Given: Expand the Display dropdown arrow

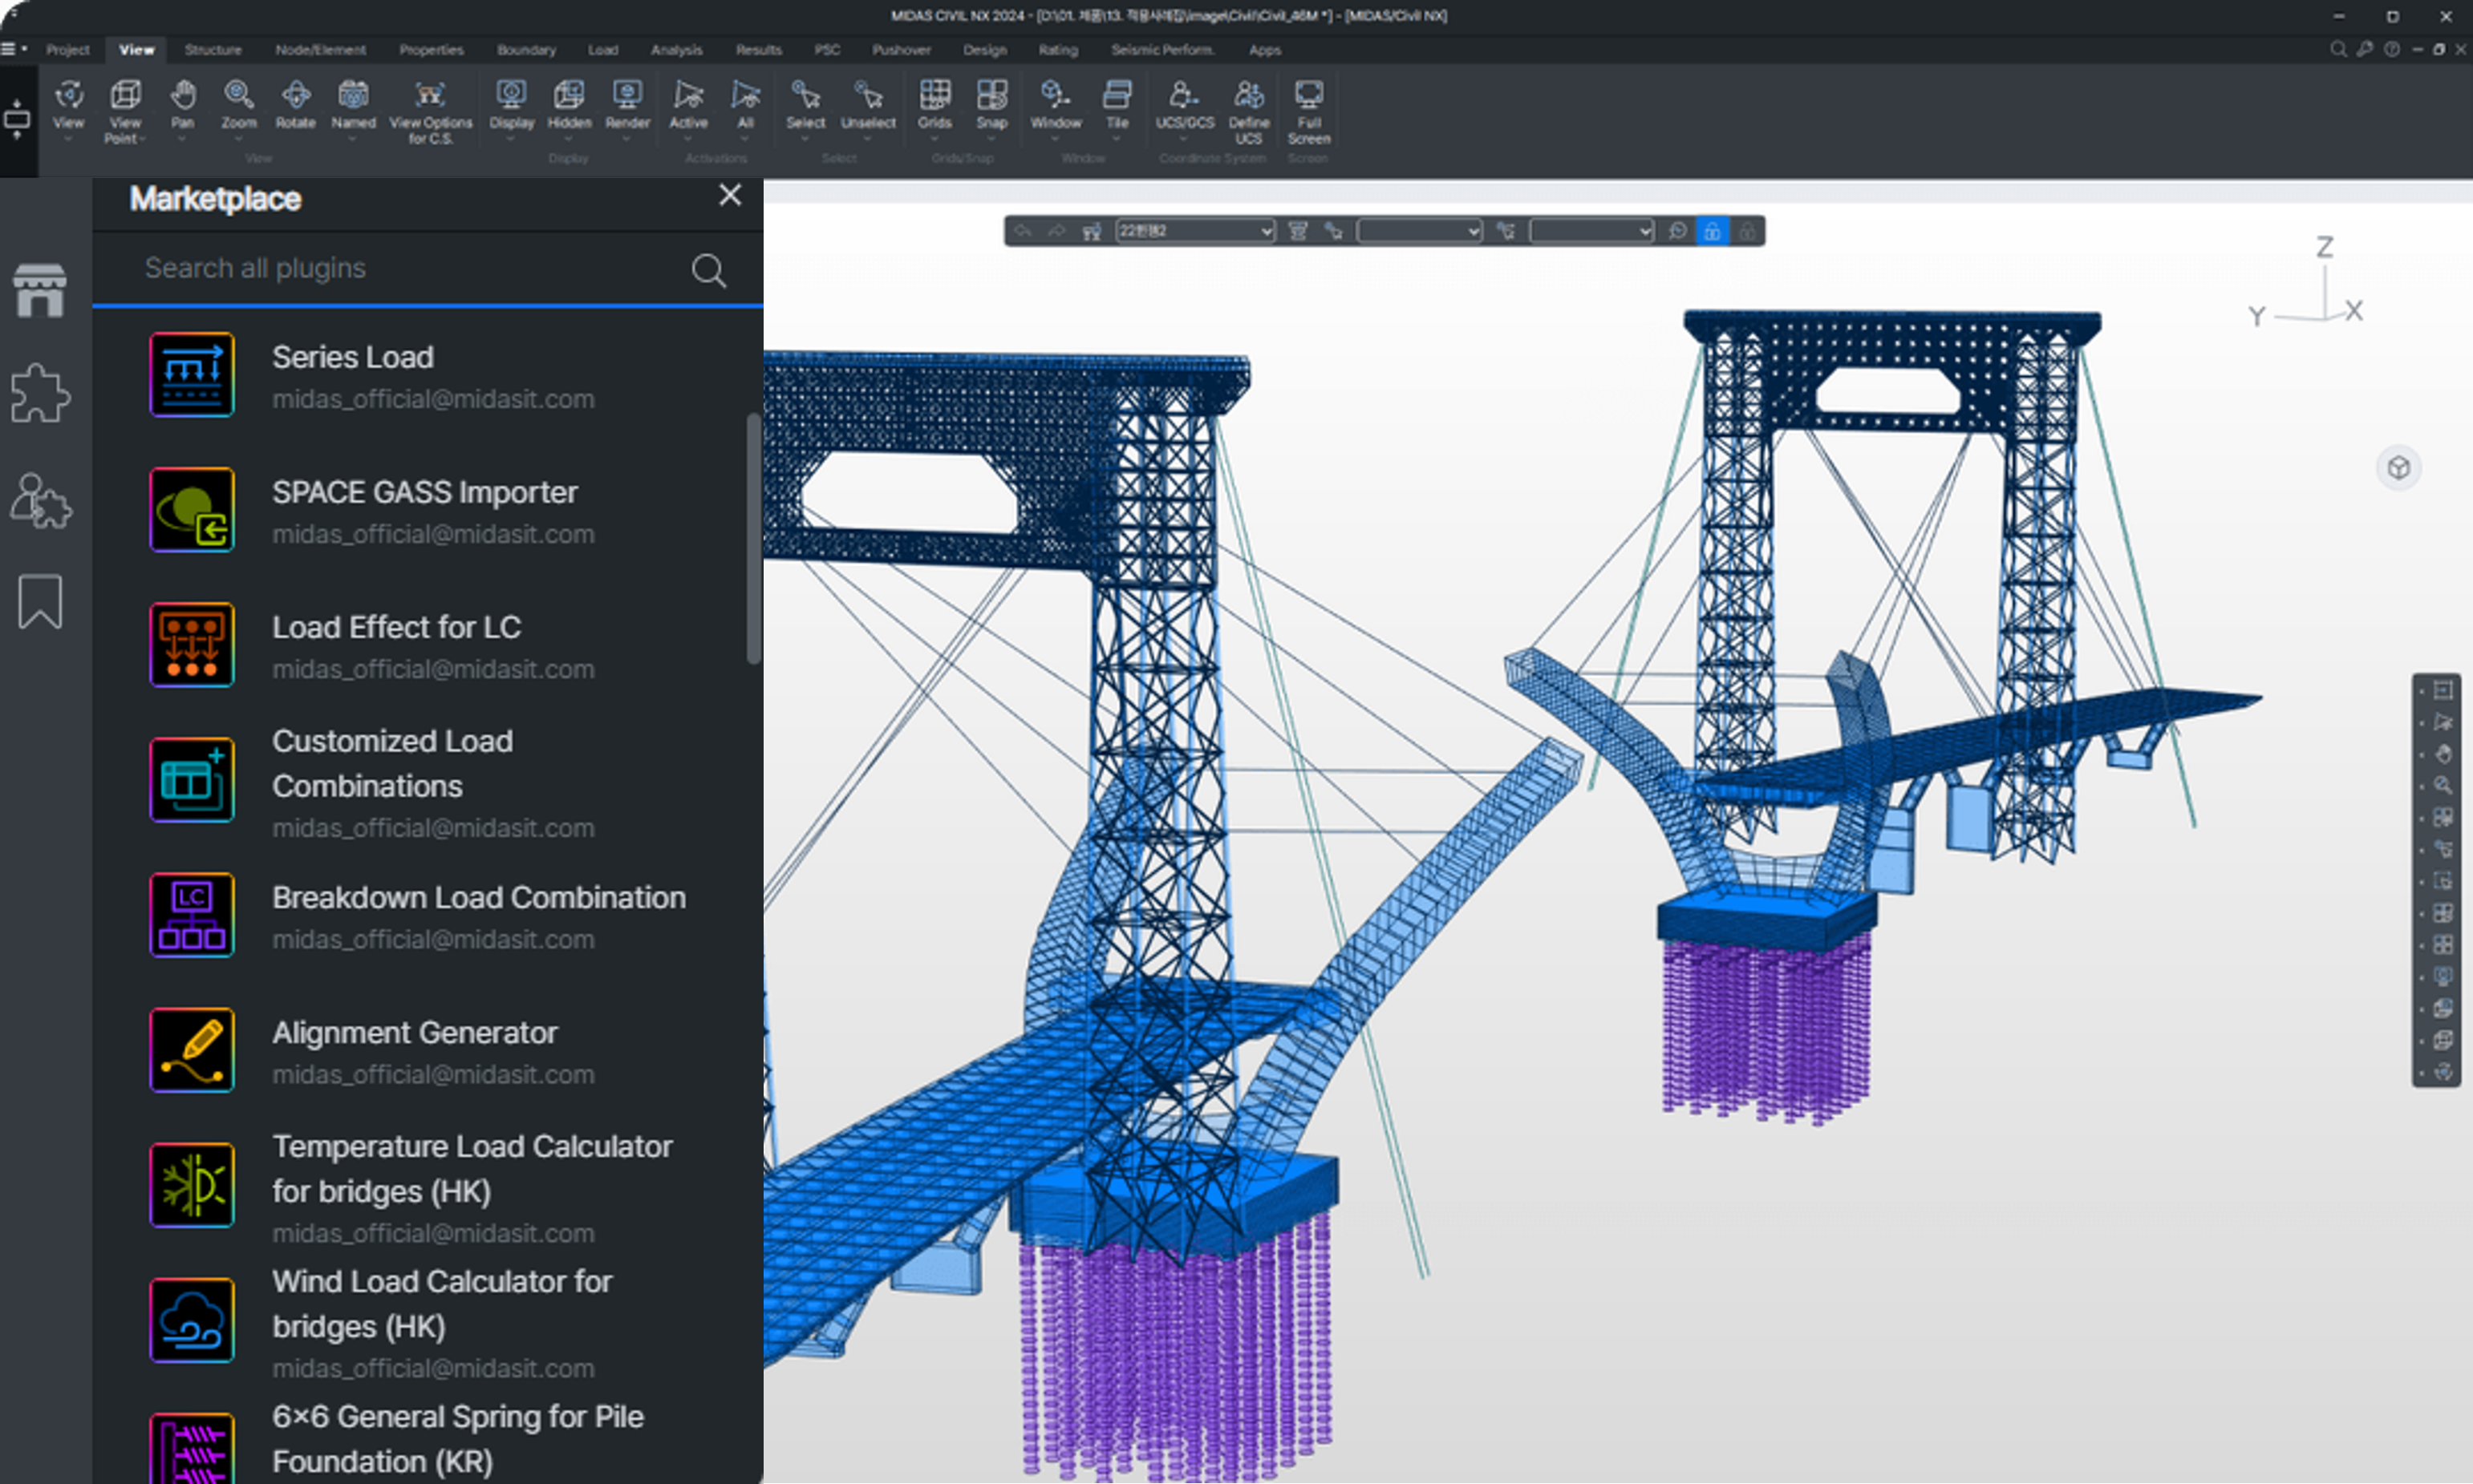Looking at the screenshot, I should point(511,140).
